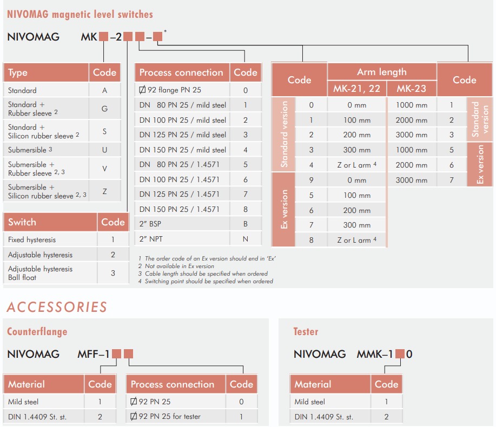Click '300 mm' arm length for code 7

[357, 225]
